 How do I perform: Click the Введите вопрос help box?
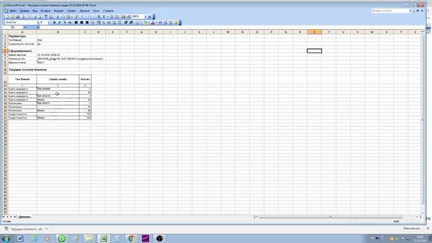point(390,11)
